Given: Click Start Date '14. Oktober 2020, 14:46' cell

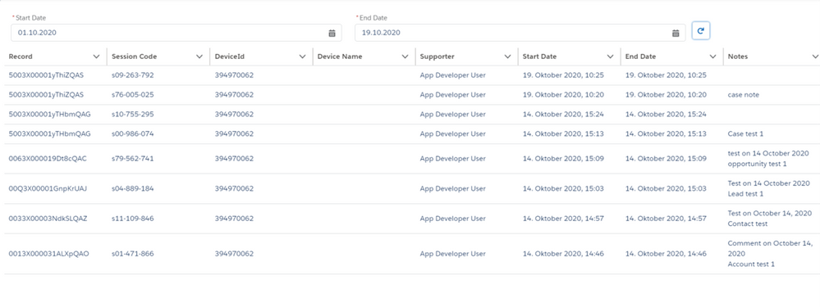Looking at the screenshot, I should [563, 254].
